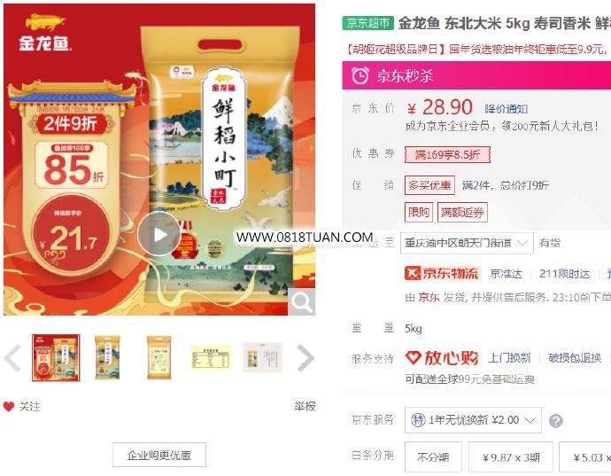Screen dimensions: 611x476
Task: Expand the 重庆渝中区朝天门街道 address dropdown
Action: (467, 243)
